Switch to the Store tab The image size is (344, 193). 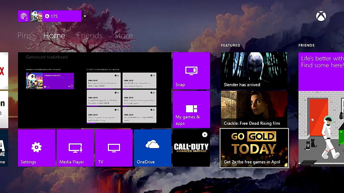tap(123, 35)
